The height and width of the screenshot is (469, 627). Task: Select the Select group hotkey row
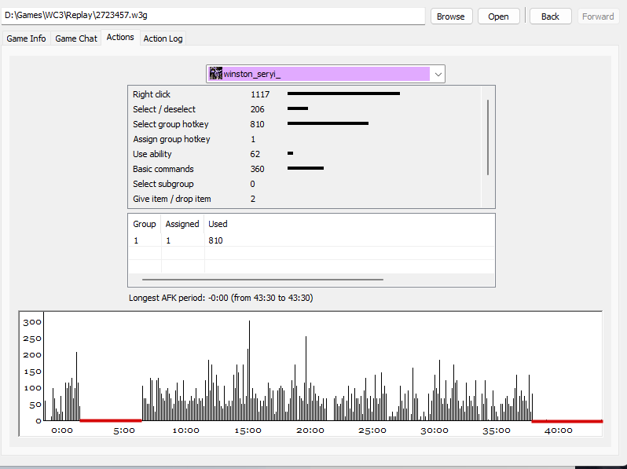[x=305, y=124]
